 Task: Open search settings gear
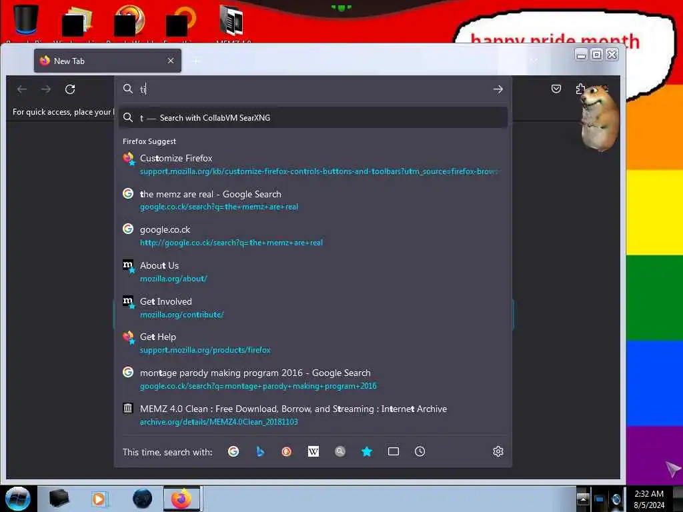point(498,451)
